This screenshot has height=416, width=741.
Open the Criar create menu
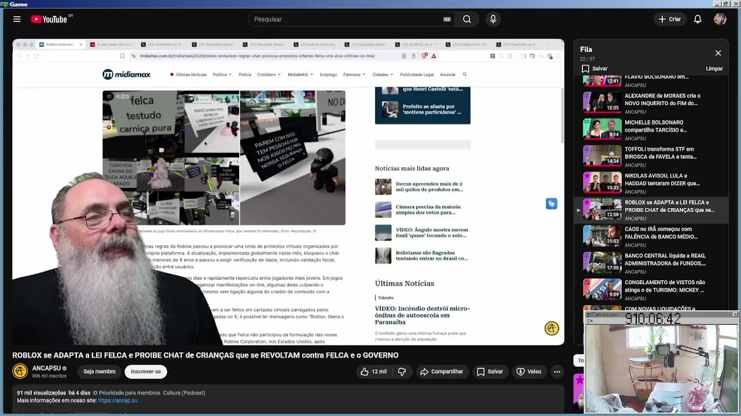click(669, 19)
